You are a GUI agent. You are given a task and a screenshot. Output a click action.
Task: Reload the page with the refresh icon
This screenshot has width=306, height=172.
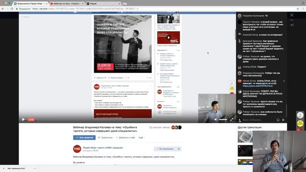11,9
